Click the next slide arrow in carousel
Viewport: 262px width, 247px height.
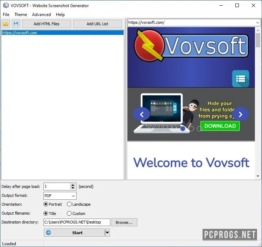click(x=240, y=114)
